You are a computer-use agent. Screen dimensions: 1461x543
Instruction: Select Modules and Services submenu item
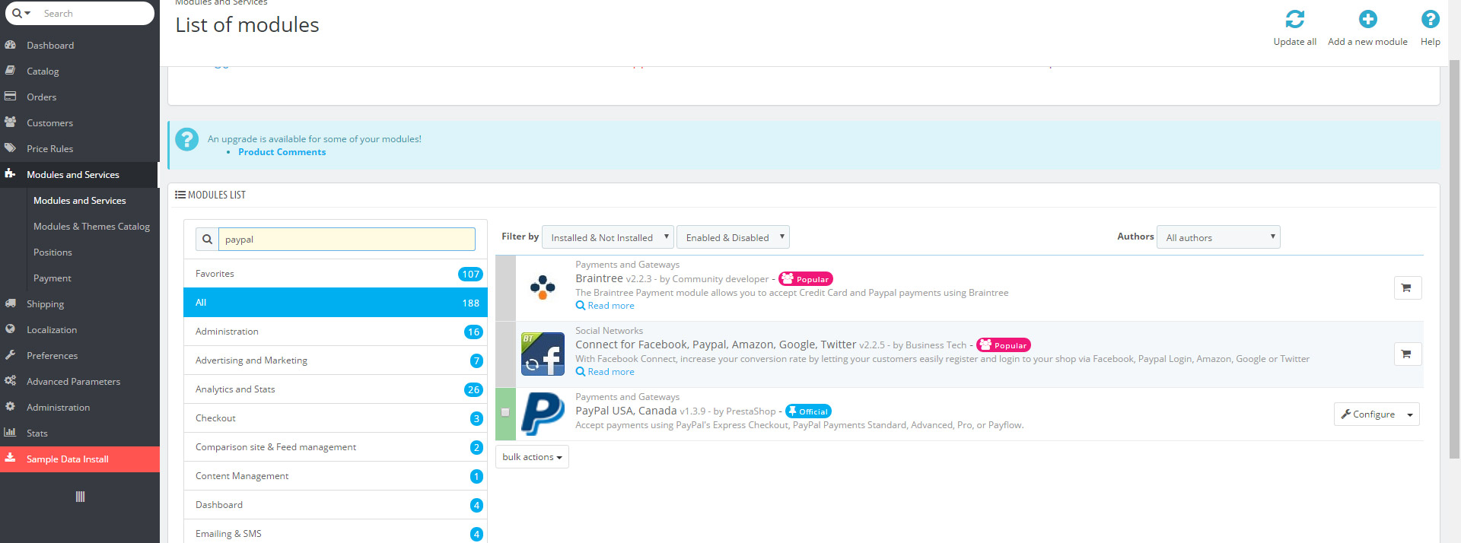point(79,200)
